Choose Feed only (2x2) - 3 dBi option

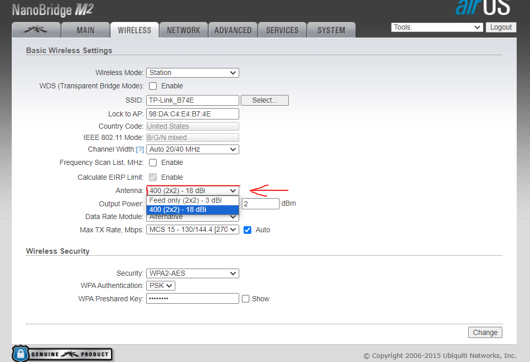tap(193, 200)
